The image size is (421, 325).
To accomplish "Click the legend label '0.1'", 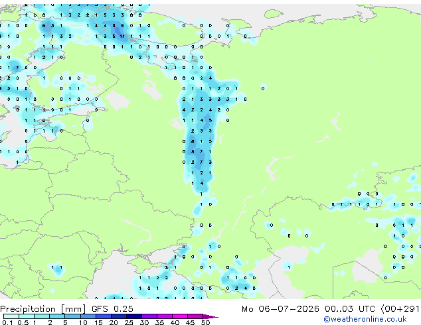I will tap(7, 322).
